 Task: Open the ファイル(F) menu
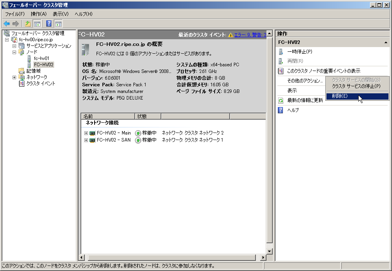click(x=15, y=14)
